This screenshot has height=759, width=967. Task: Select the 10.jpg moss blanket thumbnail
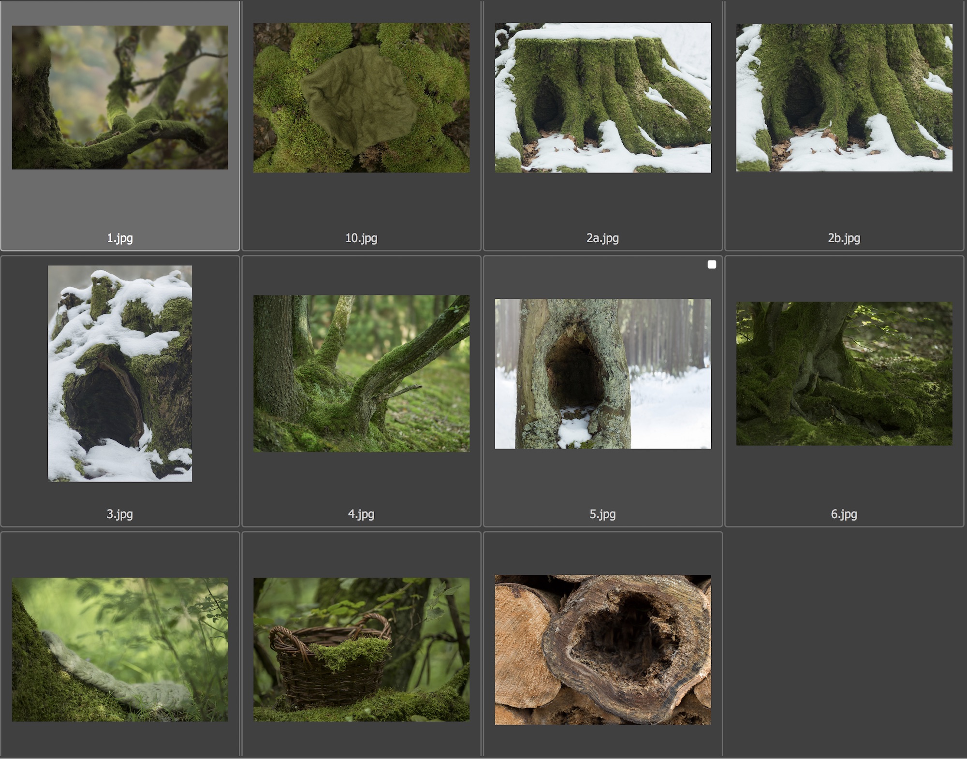(361, 98)
